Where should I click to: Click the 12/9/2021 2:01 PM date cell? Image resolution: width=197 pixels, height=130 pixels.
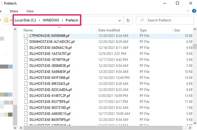pos(112,54)
